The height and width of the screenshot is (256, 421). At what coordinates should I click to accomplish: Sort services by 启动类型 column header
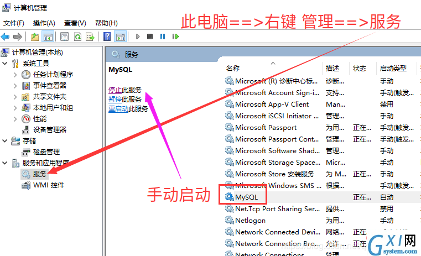click(393, 69)
